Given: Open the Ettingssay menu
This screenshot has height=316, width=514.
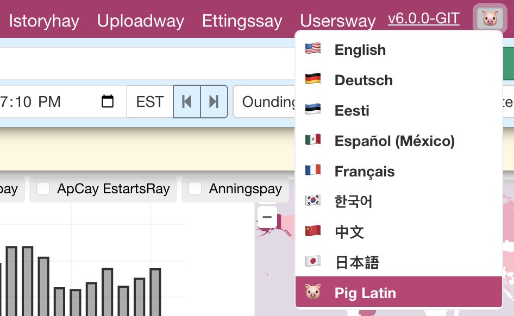Looking at the screenshot, I should point(242,21).
